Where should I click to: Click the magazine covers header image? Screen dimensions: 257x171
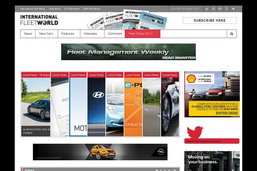coord(127,20)
